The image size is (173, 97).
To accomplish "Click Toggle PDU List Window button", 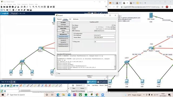I will [x=78, y=91].
